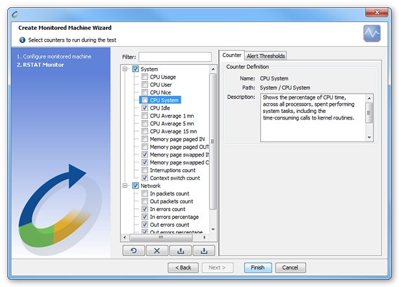This screenshot has width=399, height=287.
Task: Select the 'Network' group label
Action: click(150, 186)
